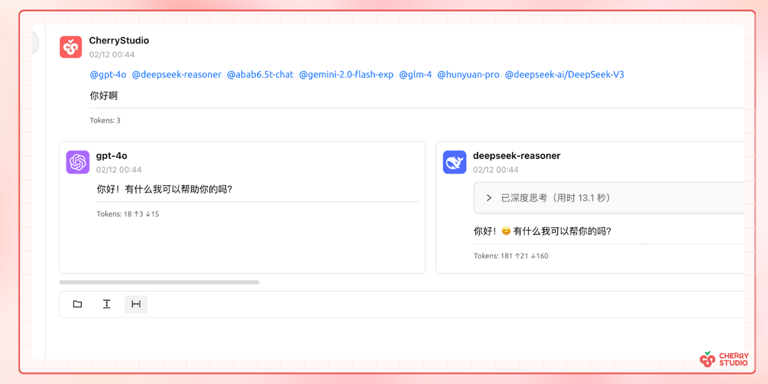Click the user message text 你好啊
This screenshot has width=768, height=384.
[104, 96]
